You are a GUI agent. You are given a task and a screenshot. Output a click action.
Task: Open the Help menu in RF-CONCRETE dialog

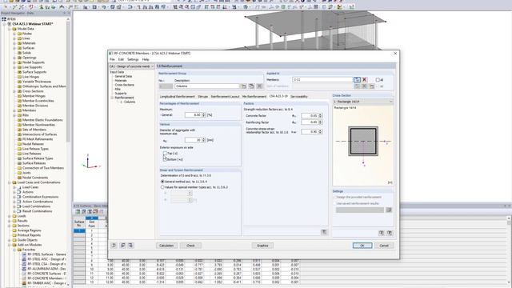click(x=146, y=59)
